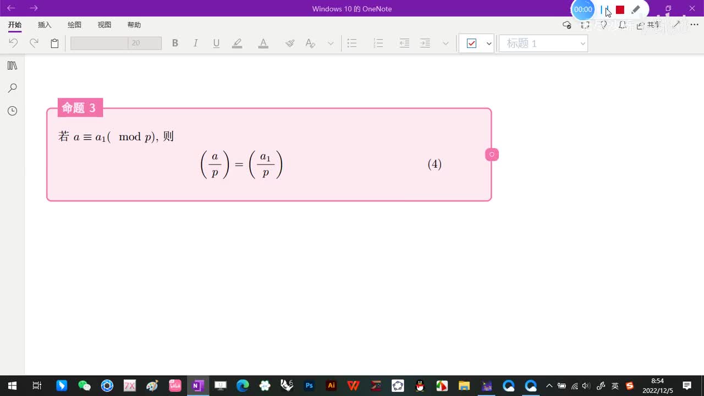Toggle Underline formatting
The width and height of the screenshot is (704, 396).
pos(216,43)
